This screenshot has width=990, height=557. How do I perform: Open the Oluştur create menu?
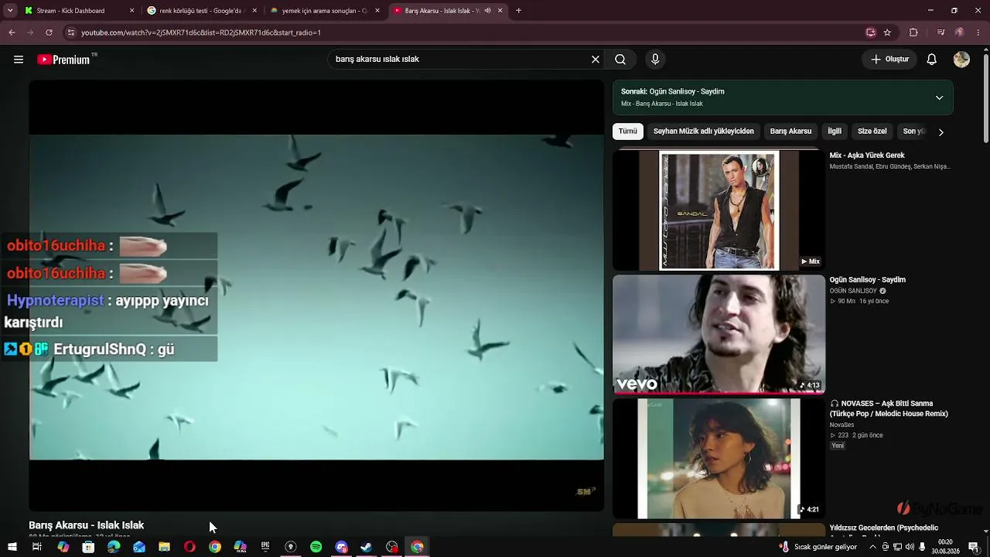click(889, 60)
